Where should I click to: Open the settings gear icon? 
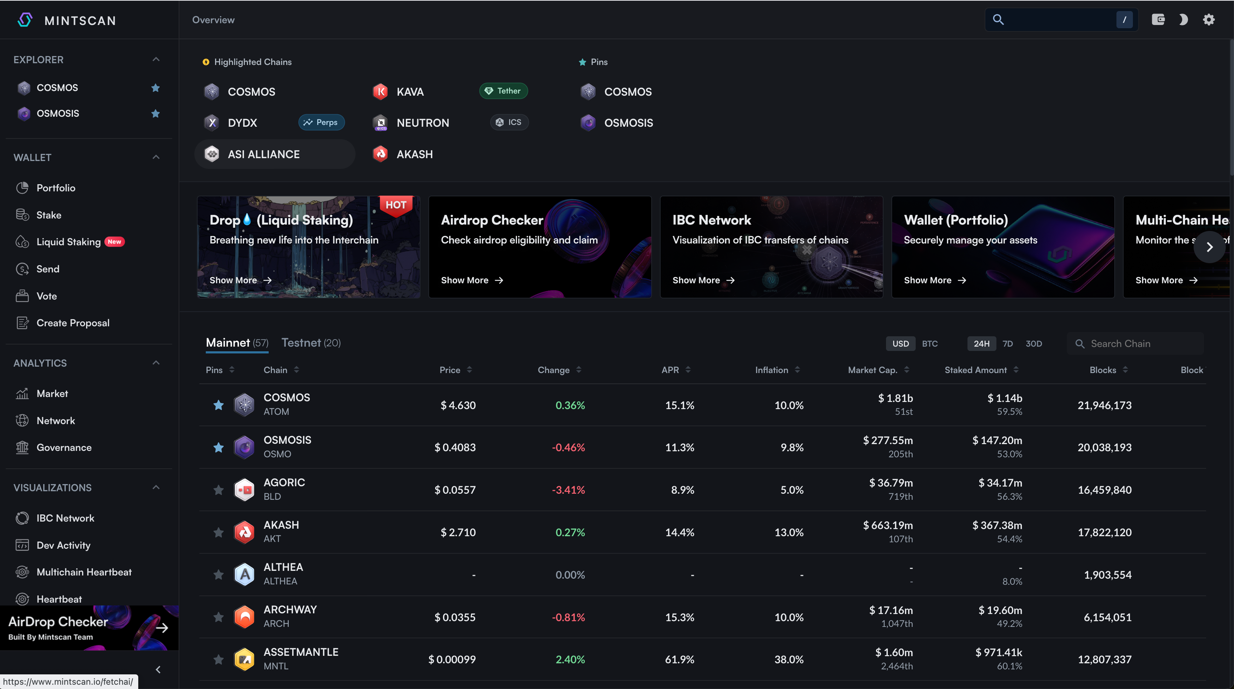(1209, 20)
